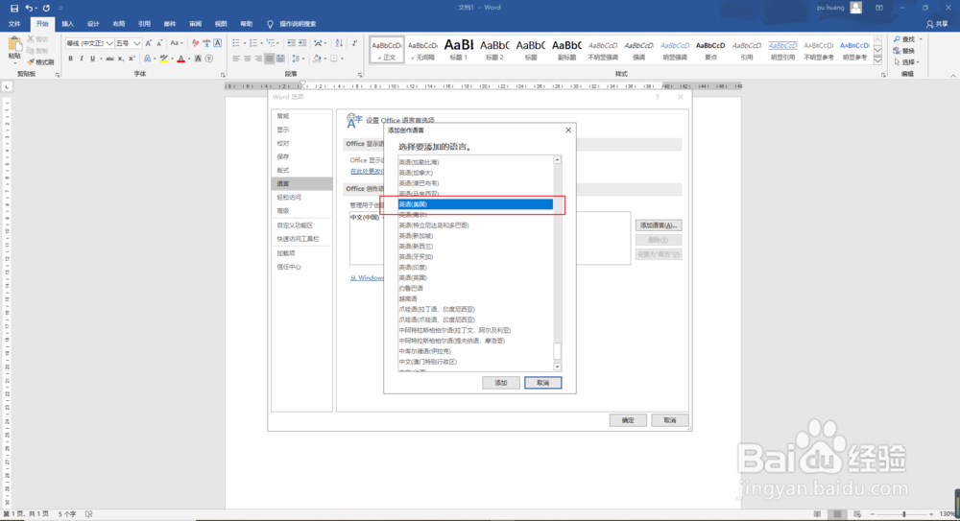Click the Align Left icon
The image size is (960, 521).
point(236,59)
